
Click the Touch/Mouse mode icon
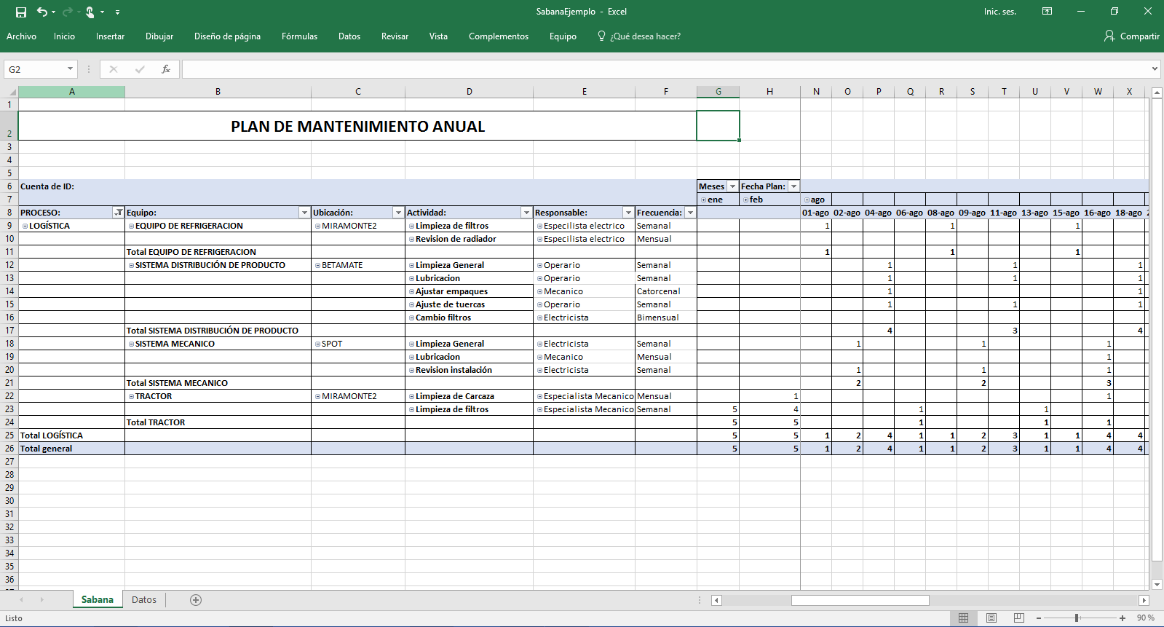coord(90,12)
